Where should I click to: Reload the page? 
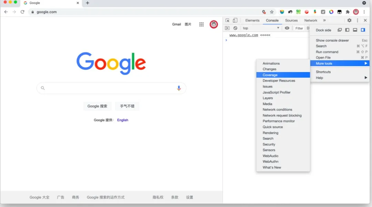click(22, 12)
